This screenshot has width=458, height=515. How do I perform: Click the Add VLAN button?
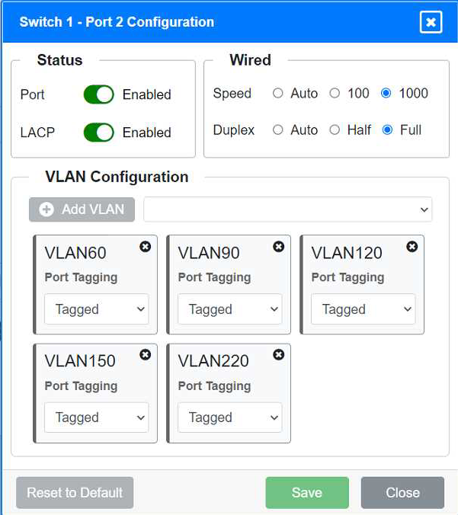click(82, 210)
